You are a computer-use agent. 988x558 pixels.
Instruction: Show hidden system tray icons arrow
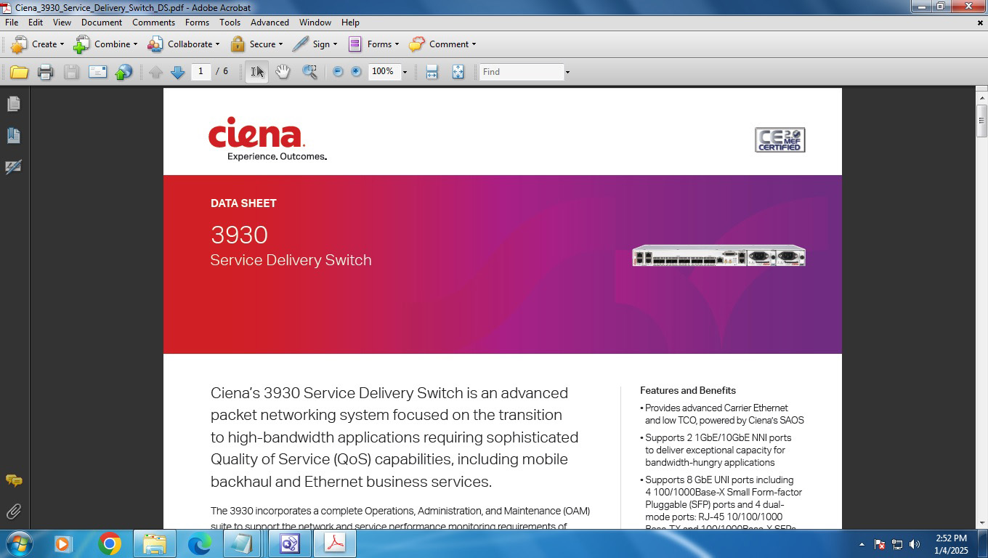(x=862, y=544)
